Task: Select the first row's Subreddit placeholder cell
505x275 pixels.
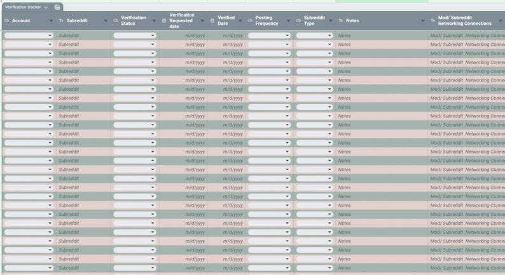Action: pyautogui.click(x=83, y=36)
